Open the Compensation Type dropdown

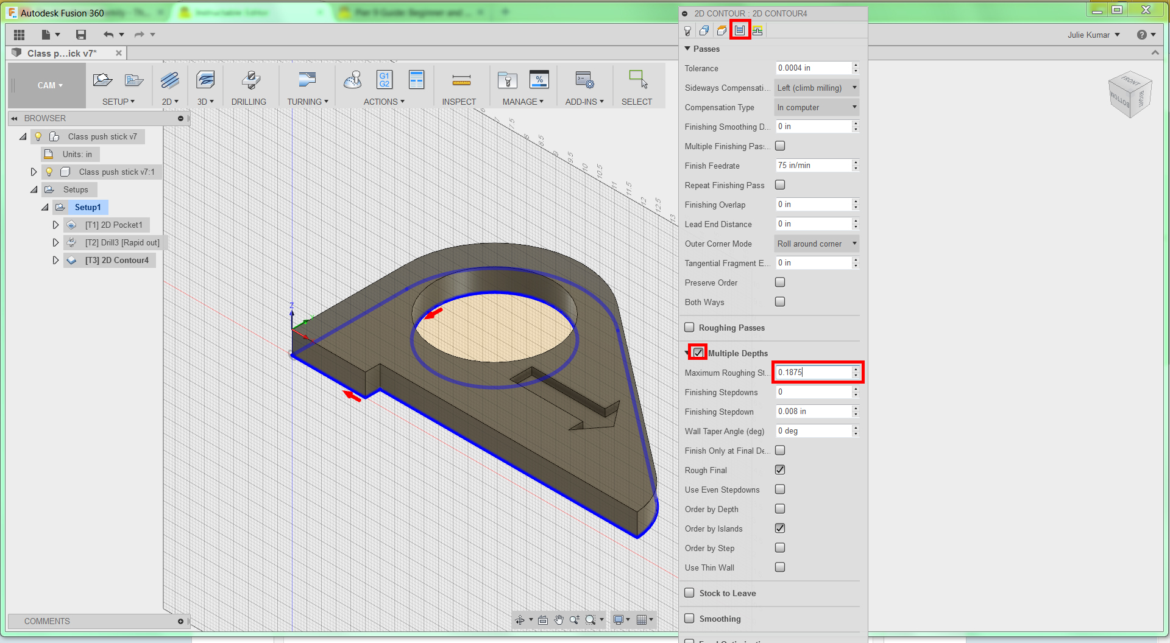(817, 107)
